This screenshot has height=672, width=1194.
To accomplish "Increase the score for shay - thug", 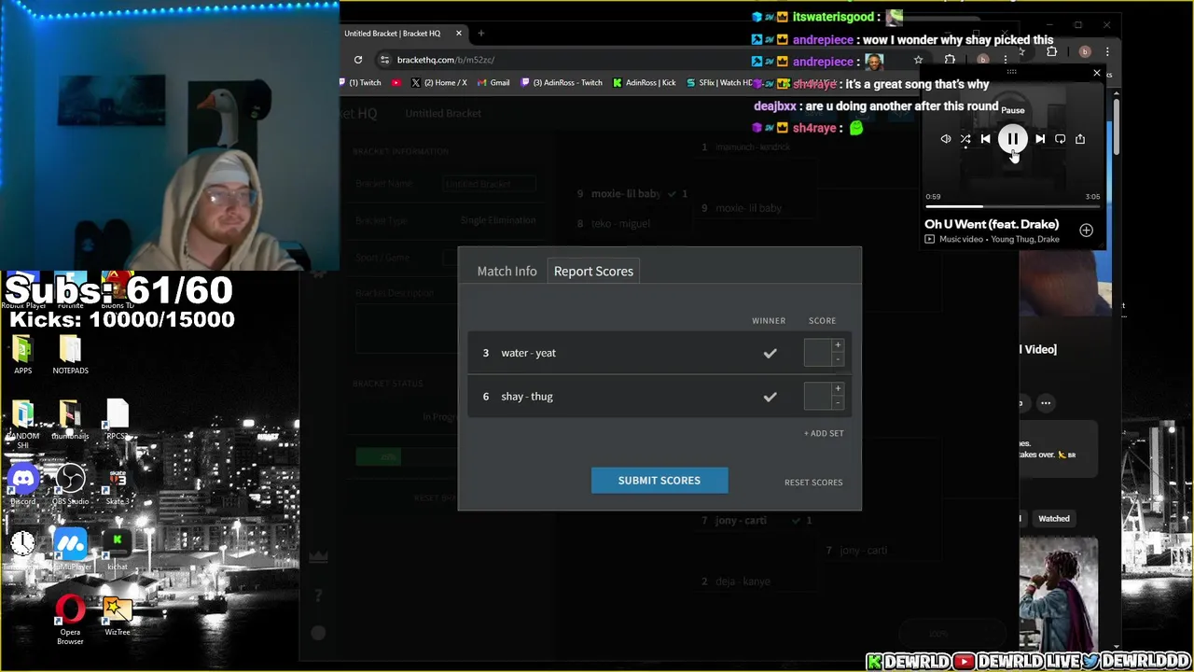I will 838,389.
